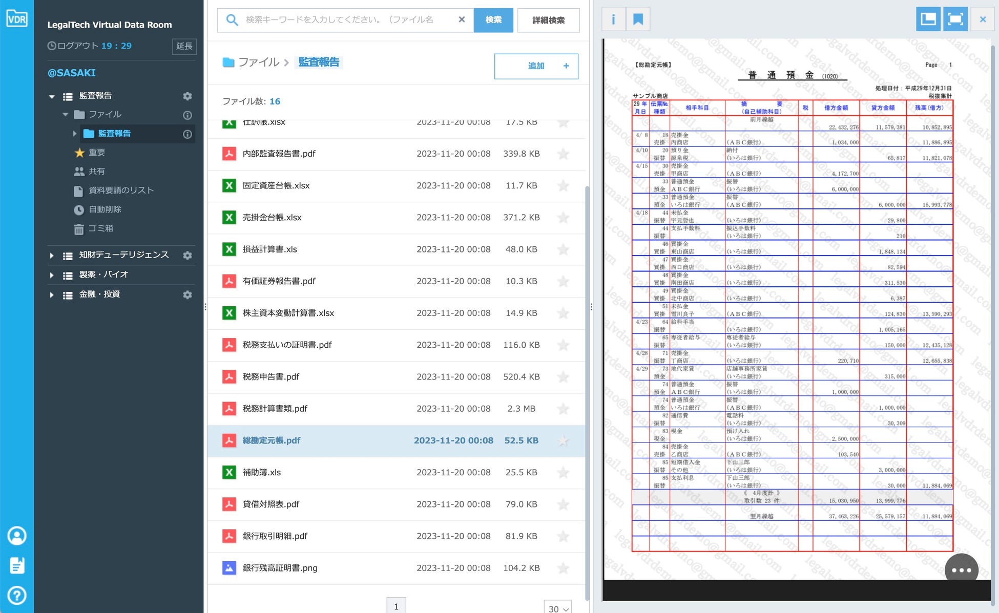Screen dimensions: 999x613
Task: Open the user account icon
Action: [17, 536]
